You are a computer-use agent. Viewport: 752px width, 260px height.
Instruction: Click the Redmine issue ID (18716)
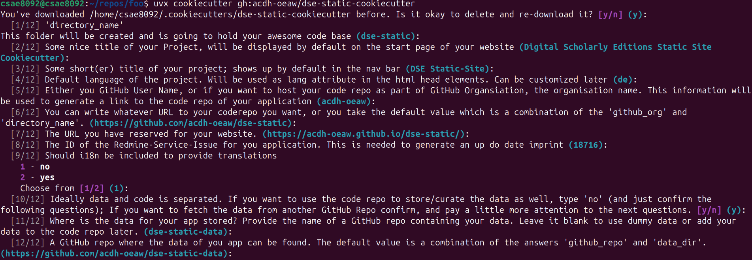pyautogui.click(x=586, y=145)
